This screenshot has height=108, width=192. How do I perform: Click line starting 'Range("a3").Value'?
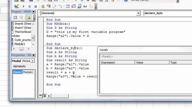click(72, 76)
